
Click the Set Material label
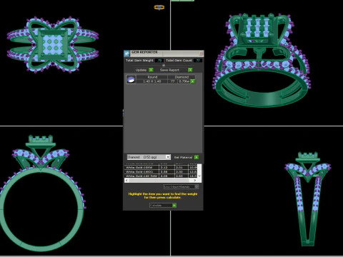[183, 157]
